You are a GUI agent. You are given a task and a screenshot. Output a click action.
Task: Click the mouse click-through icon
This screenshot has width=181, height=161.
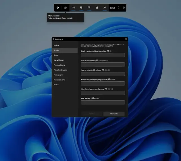pyautogui.click(x=118, y=8)
